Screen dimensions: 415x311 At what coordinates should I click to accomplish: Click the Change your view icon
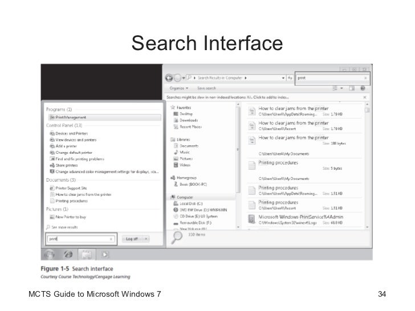click(x=335, y=88)
